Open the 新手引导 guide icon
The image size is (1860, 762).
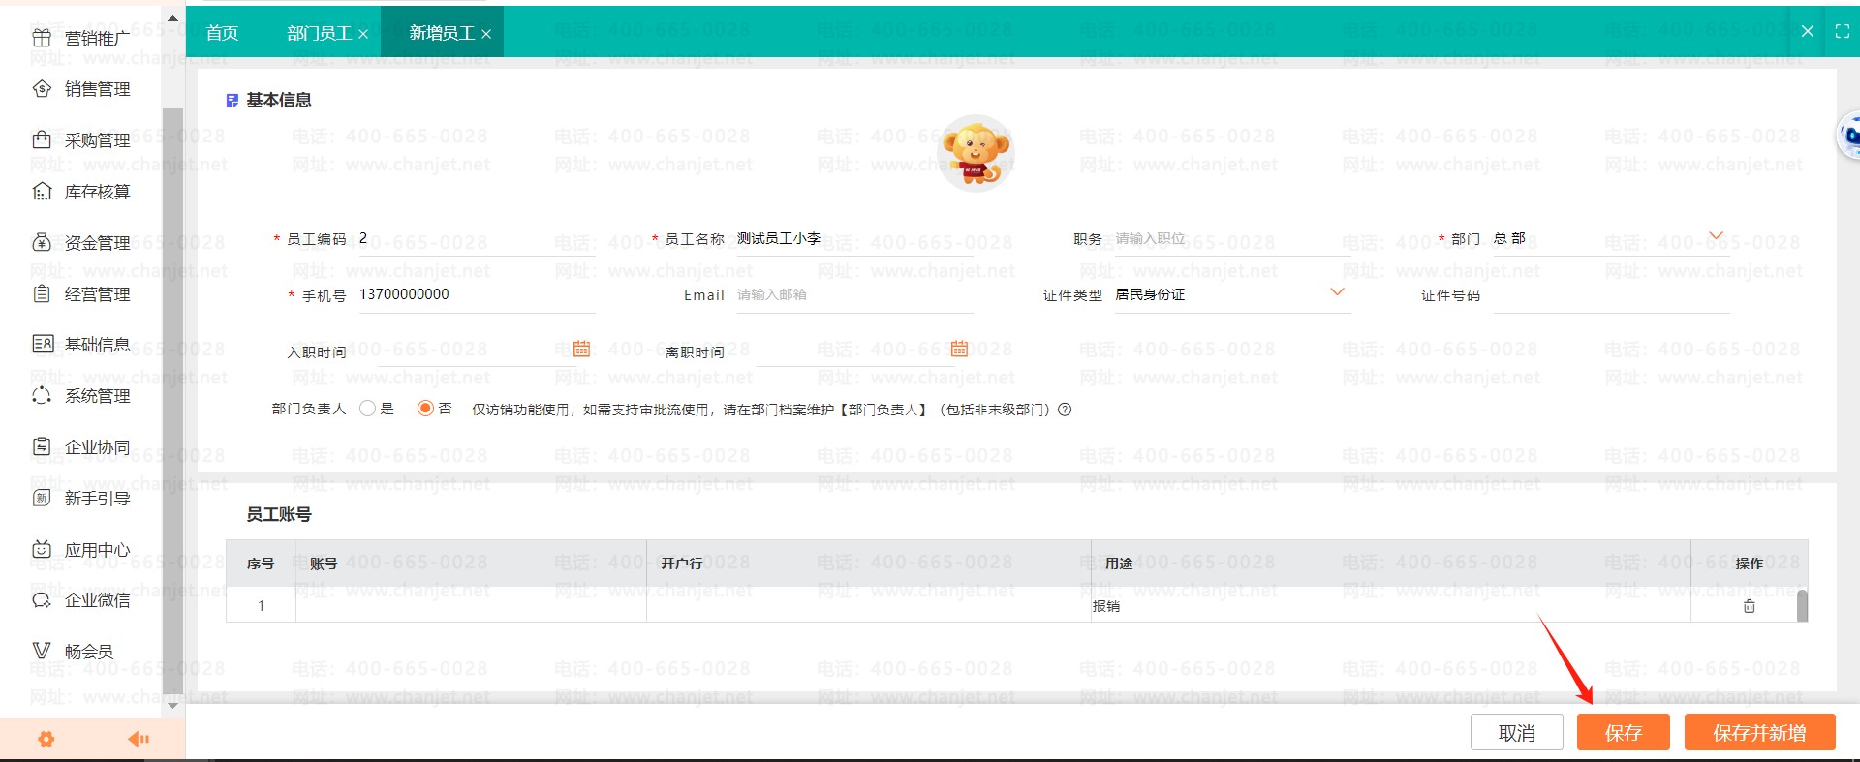pos(42,498)
